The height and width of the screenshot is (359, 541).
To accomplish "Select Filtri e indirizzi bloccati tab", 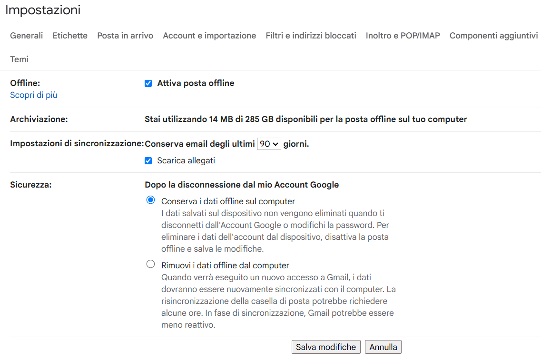I will click(311, 36).
